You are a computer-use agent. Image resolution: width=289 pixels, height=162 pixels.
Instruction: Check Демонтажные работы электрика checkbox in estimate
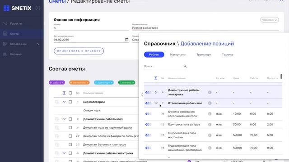(x=70, y=153)
